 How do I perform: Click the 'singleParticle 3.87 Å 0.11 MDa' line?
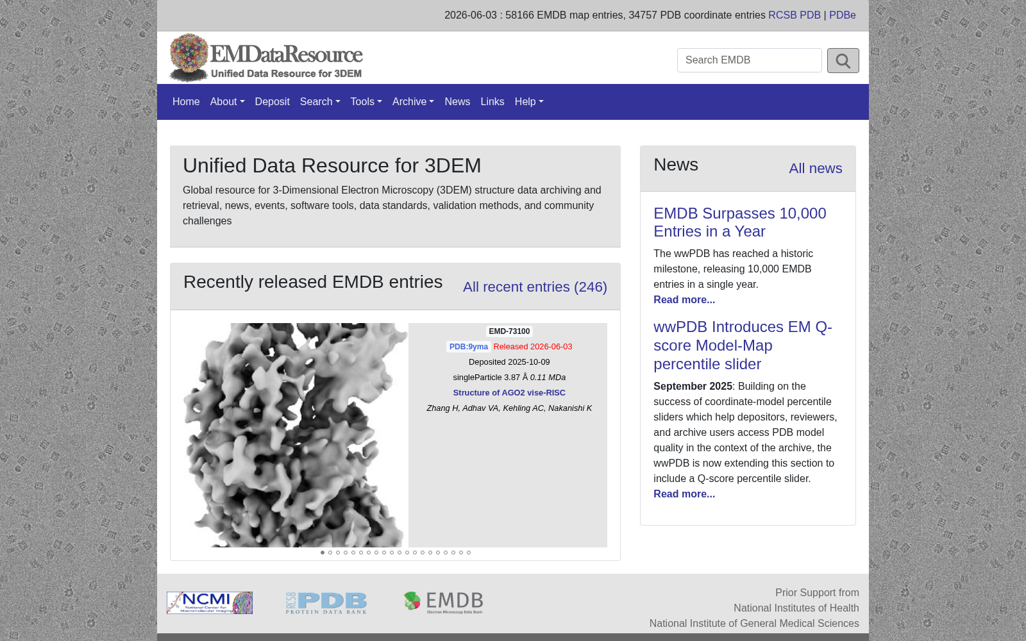pyautogui.click(x=509, y=378)
